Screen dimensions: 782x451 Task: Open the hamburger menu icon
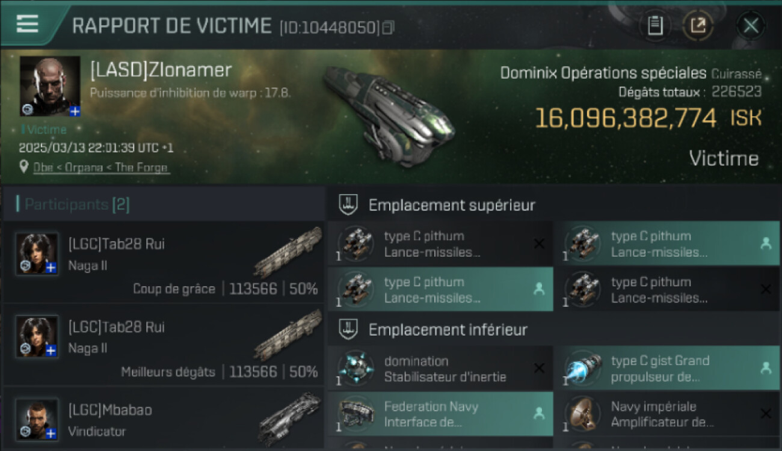tap(27, 24)
